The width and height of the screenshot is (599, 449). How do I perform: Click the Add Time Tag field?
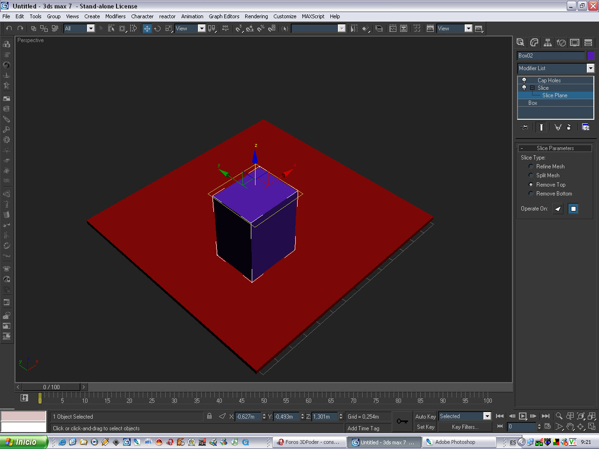click(x=369, y=428)
